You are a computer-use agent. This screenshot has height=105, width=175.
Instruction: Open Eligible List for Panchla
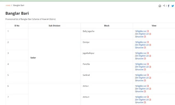141,64
